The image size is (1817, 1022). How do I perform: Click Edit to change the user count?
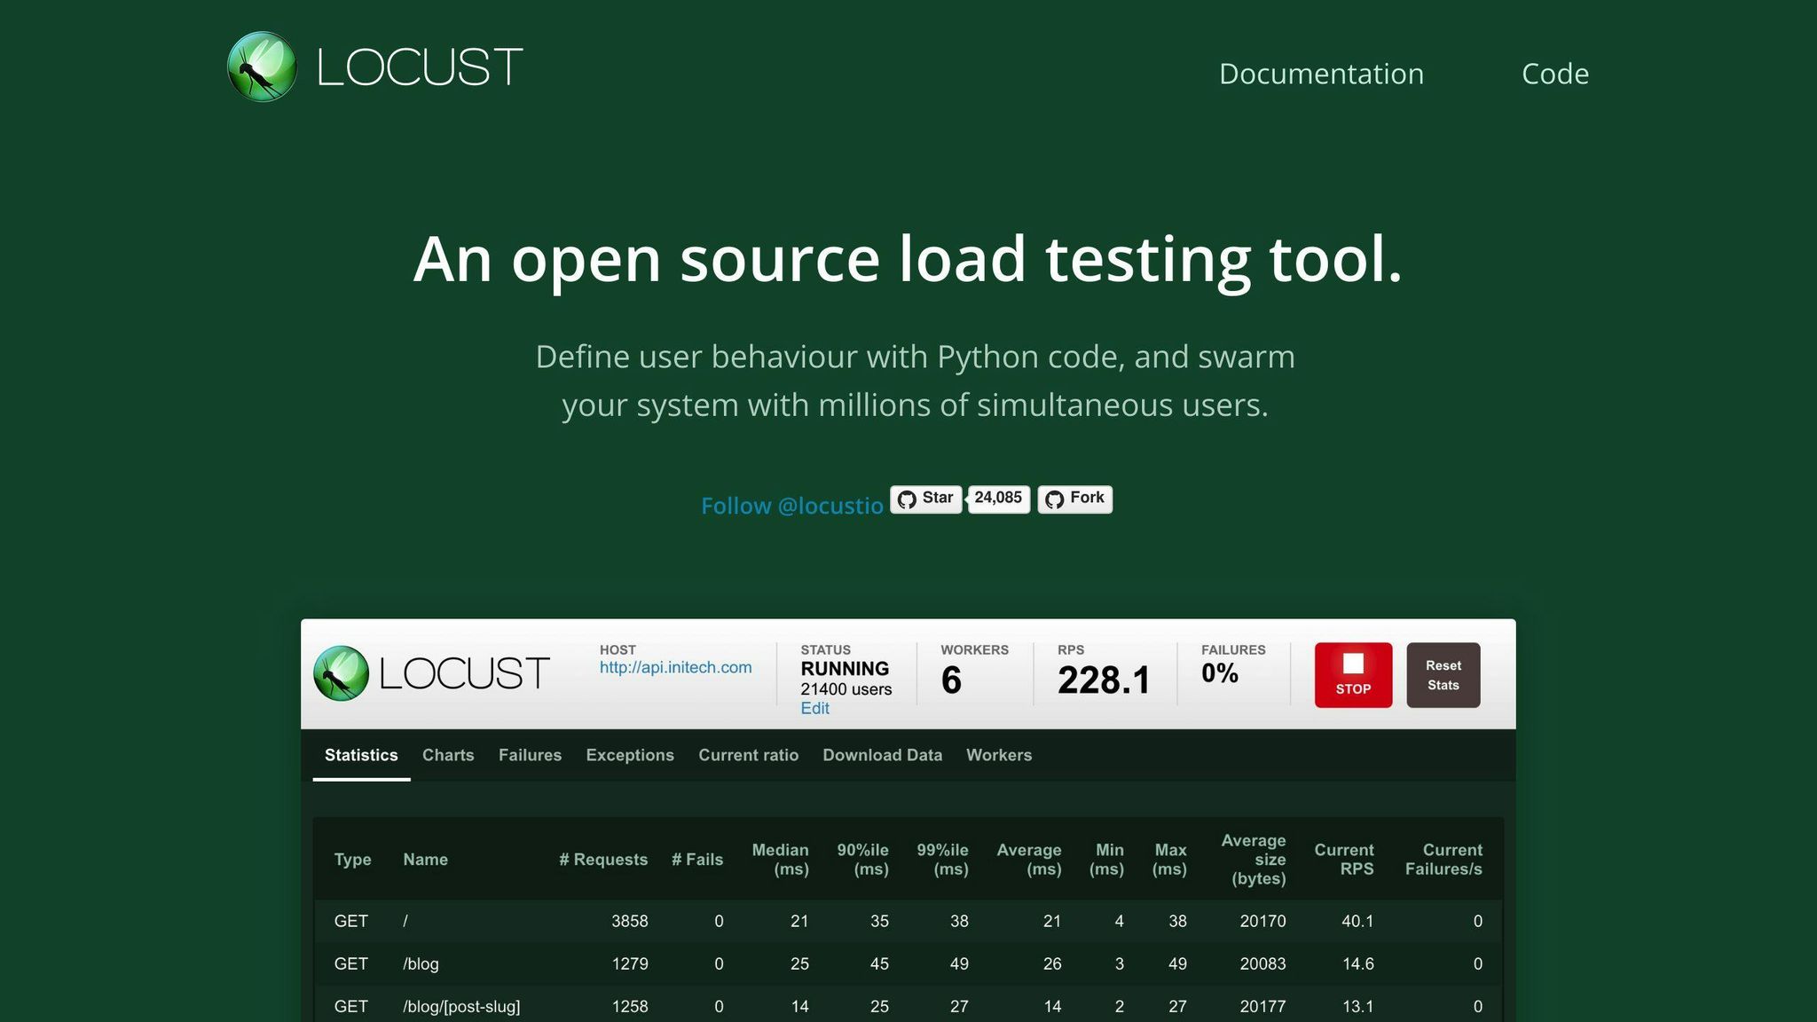(x=814, y=708)
